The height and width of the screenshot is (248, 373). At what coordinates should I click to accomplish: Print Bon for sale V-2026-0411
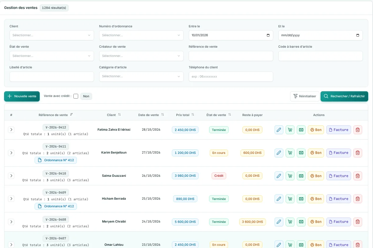click(316, 153)
